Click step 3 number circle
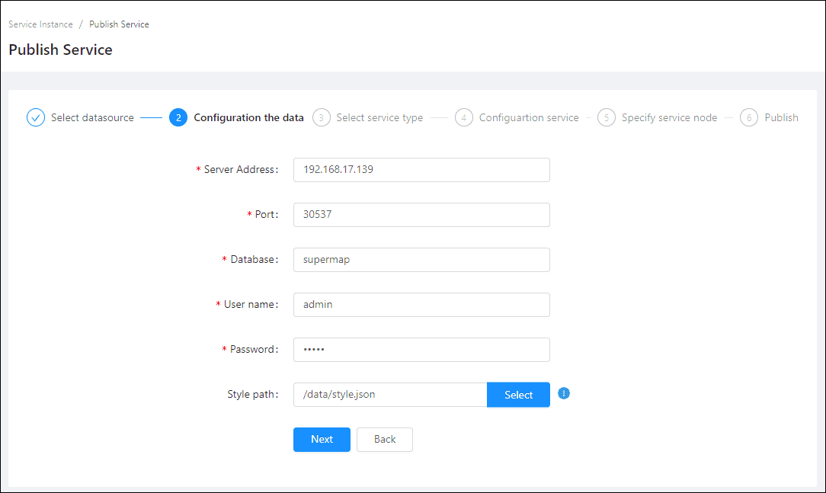 (322, 117)
